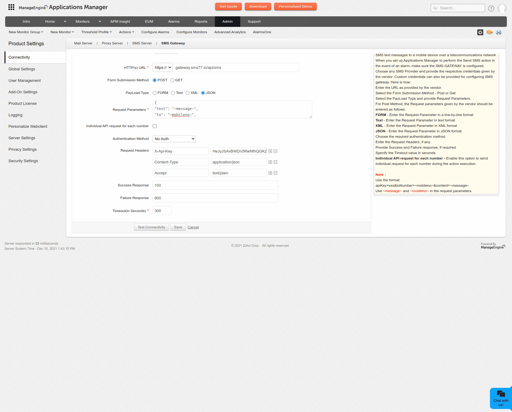Click the Success Response input field

tap(215, 185)
